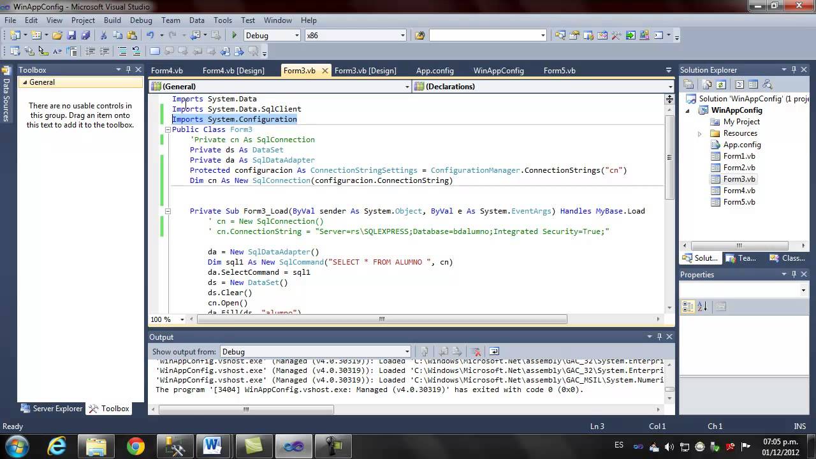Viewport: 816px width, 459px height.
Task: Click Categorized view in Properties panel
Action: pos(688,307)
